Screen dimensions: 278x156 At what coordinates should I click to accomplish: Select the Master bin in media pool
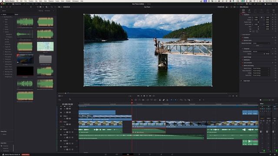(x=4, y=14)
